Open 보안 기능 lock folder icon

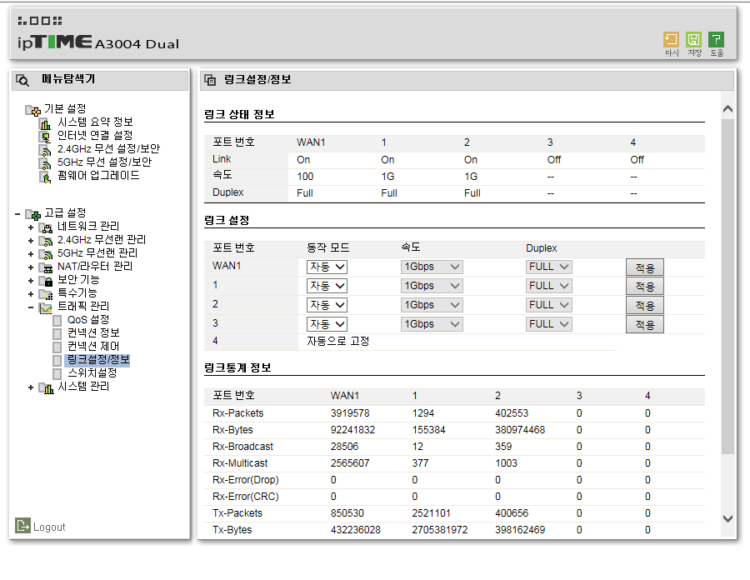(x=46, y=280)
